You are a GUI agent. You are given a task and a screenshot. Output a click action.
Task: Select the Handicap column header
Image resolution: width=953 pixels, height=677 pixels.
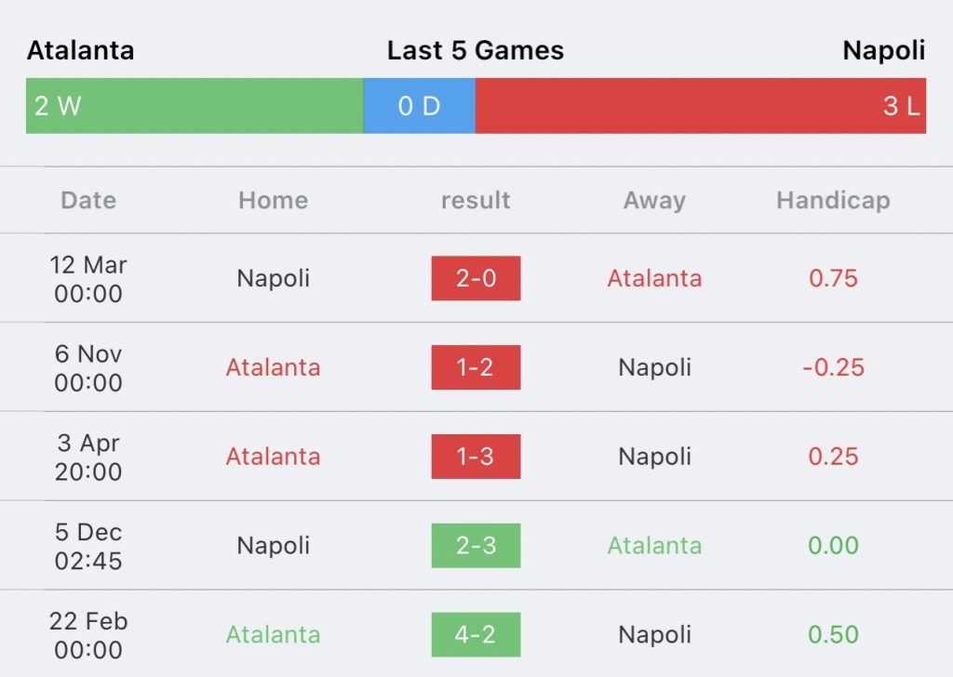(833, 200)
